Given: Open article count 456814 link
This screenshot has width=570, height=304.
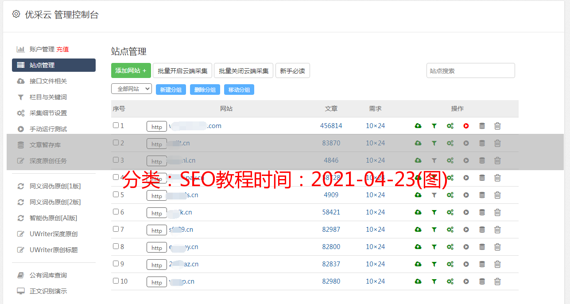Looking at the screenshot, I should [x=331, y=126].
